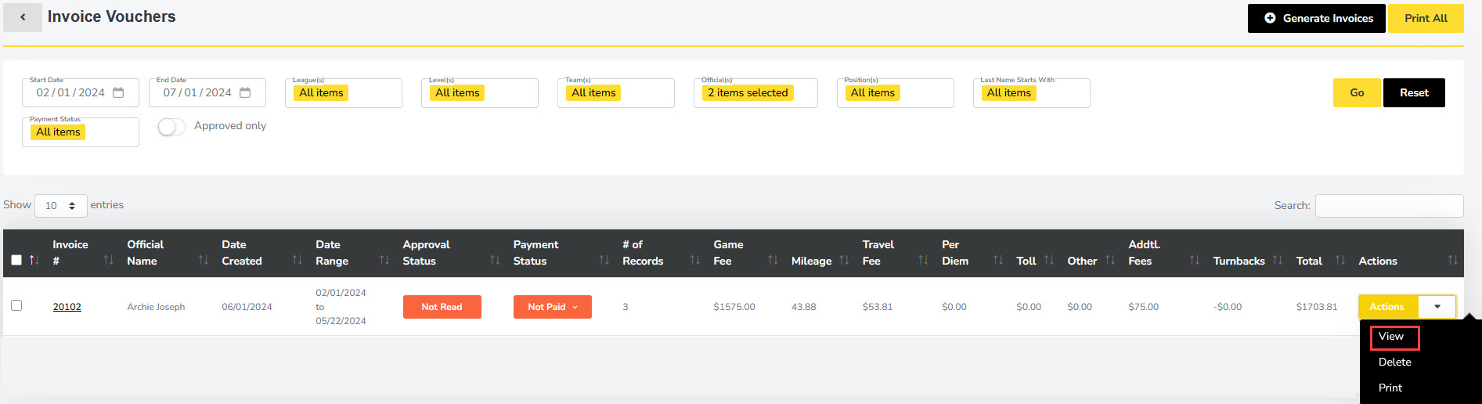Screen dimensions: 1482x404
Task: Open invoice number 20102 link
Action: (67, 307)
